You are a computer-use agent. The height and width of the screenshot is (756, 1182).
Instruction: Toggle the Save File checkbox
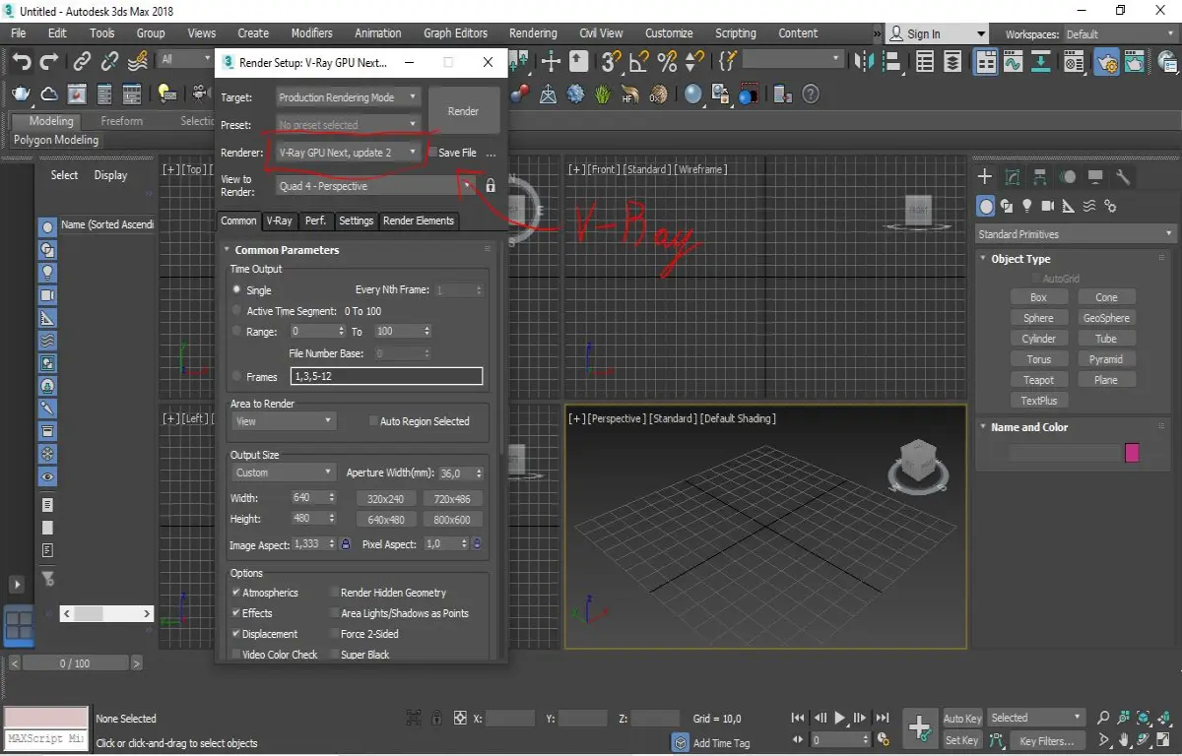pyautogui.click(x=432, y=153)
